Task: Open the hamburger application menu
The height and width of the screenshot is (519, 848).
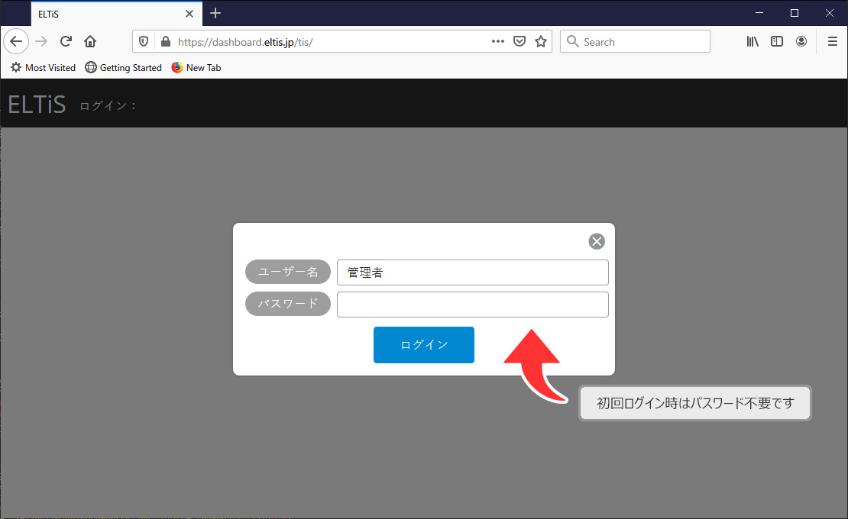Action: pyautogui.click(x=832, y=41)
